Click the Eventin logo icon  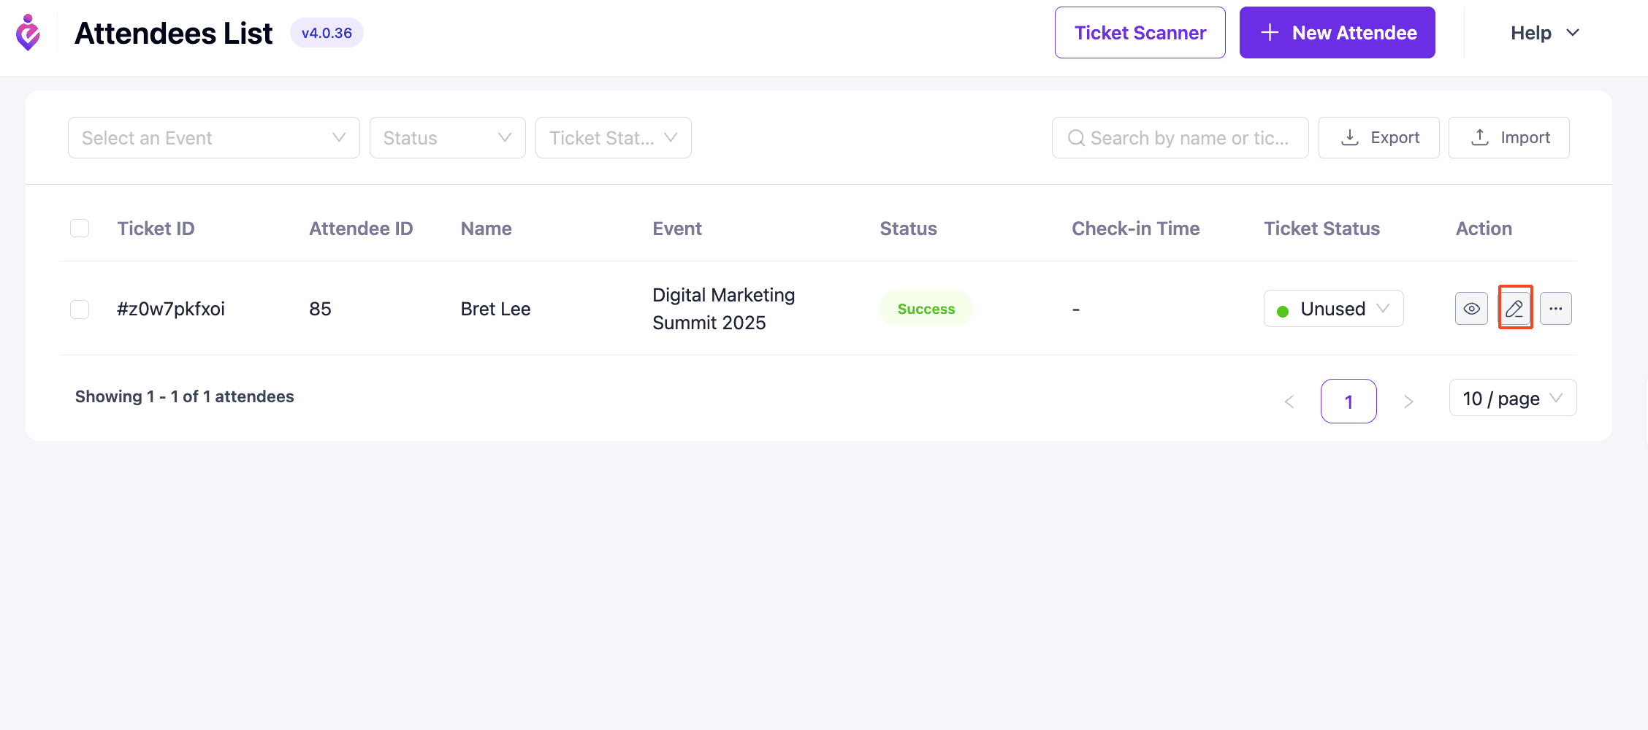point(28,33)
